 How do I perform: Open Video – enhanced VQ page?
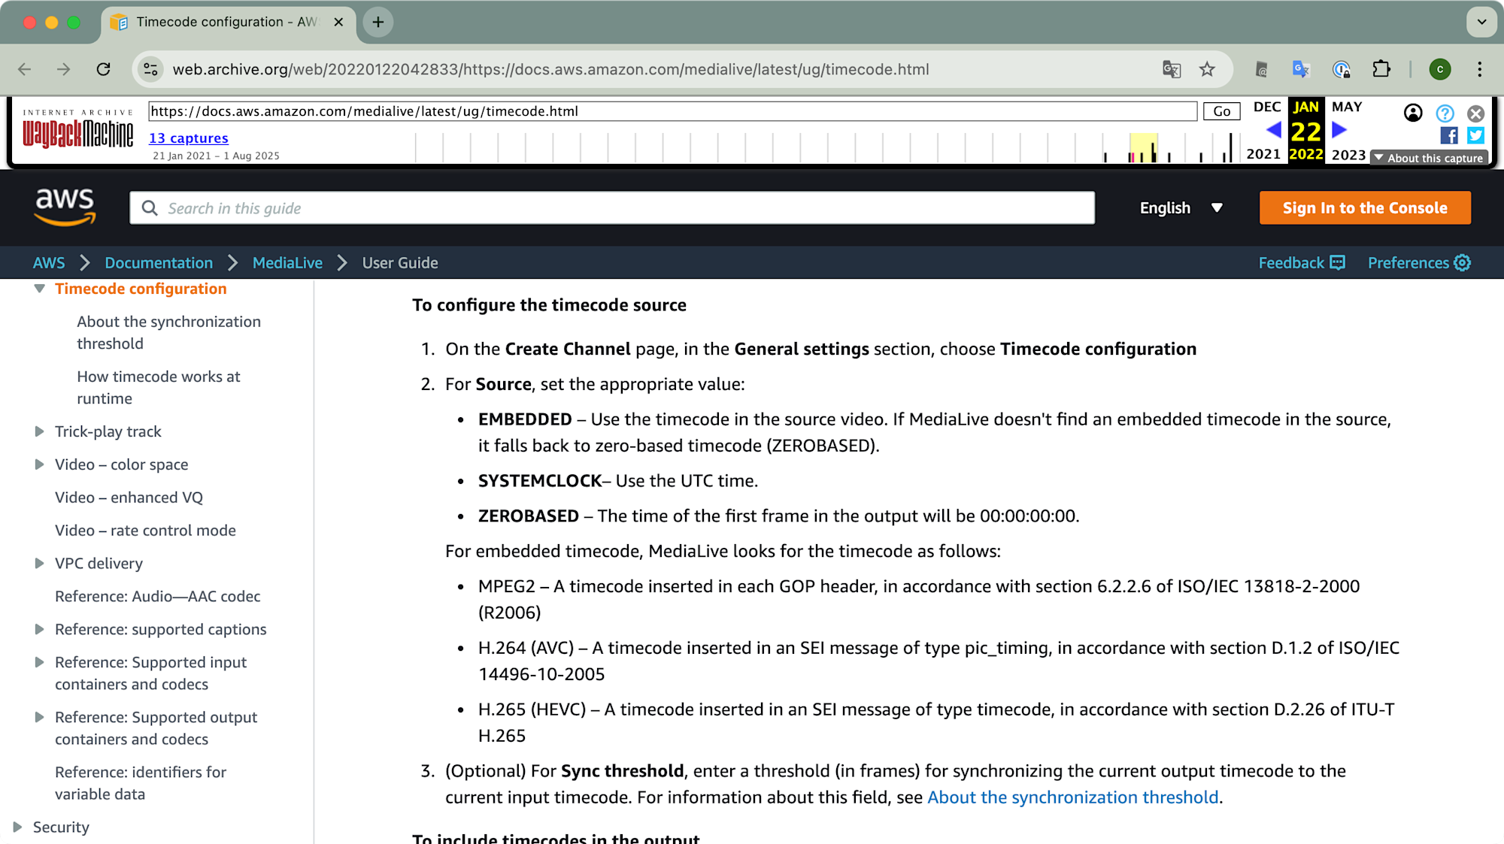pyautogui.click(x=129, y=498)
